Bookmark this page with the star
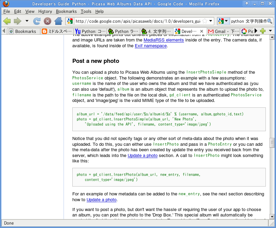276x228 pixels. (x=205, y=21)
